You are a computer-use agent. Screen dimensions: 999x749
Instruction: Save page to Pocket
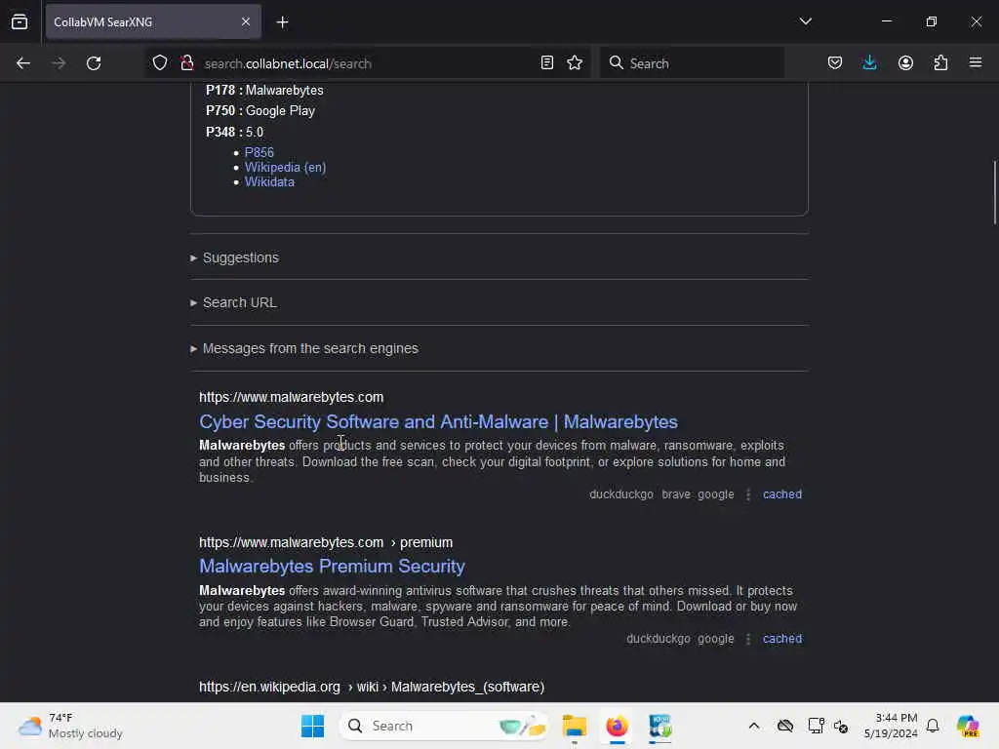point(835,62)
